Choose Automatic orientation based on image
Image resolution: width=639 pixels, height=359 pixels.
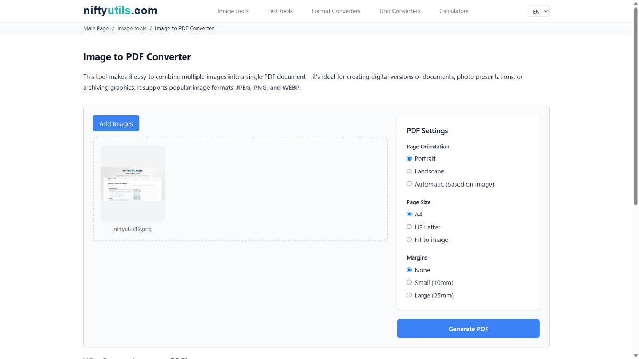tap(409, 184)
